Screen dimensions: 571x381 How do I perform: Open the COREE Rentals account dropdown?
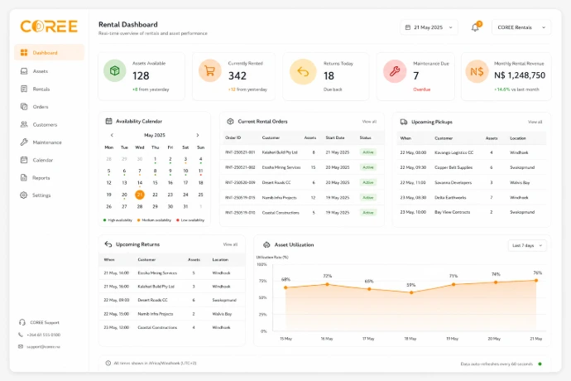pos(521,27)
